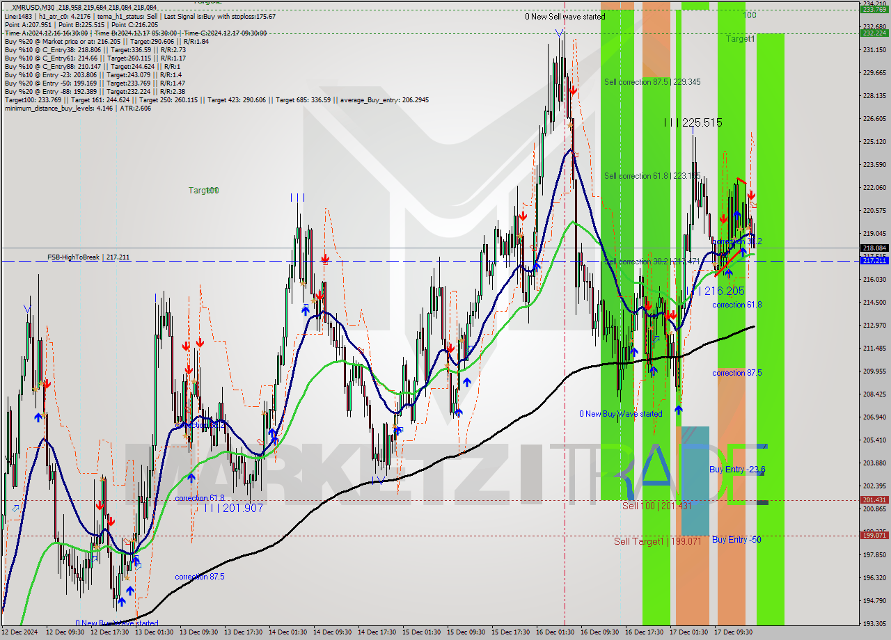Click the 15 Dec 01:30 time label
This screenshot has width=891, height=640.
(421, 632)
